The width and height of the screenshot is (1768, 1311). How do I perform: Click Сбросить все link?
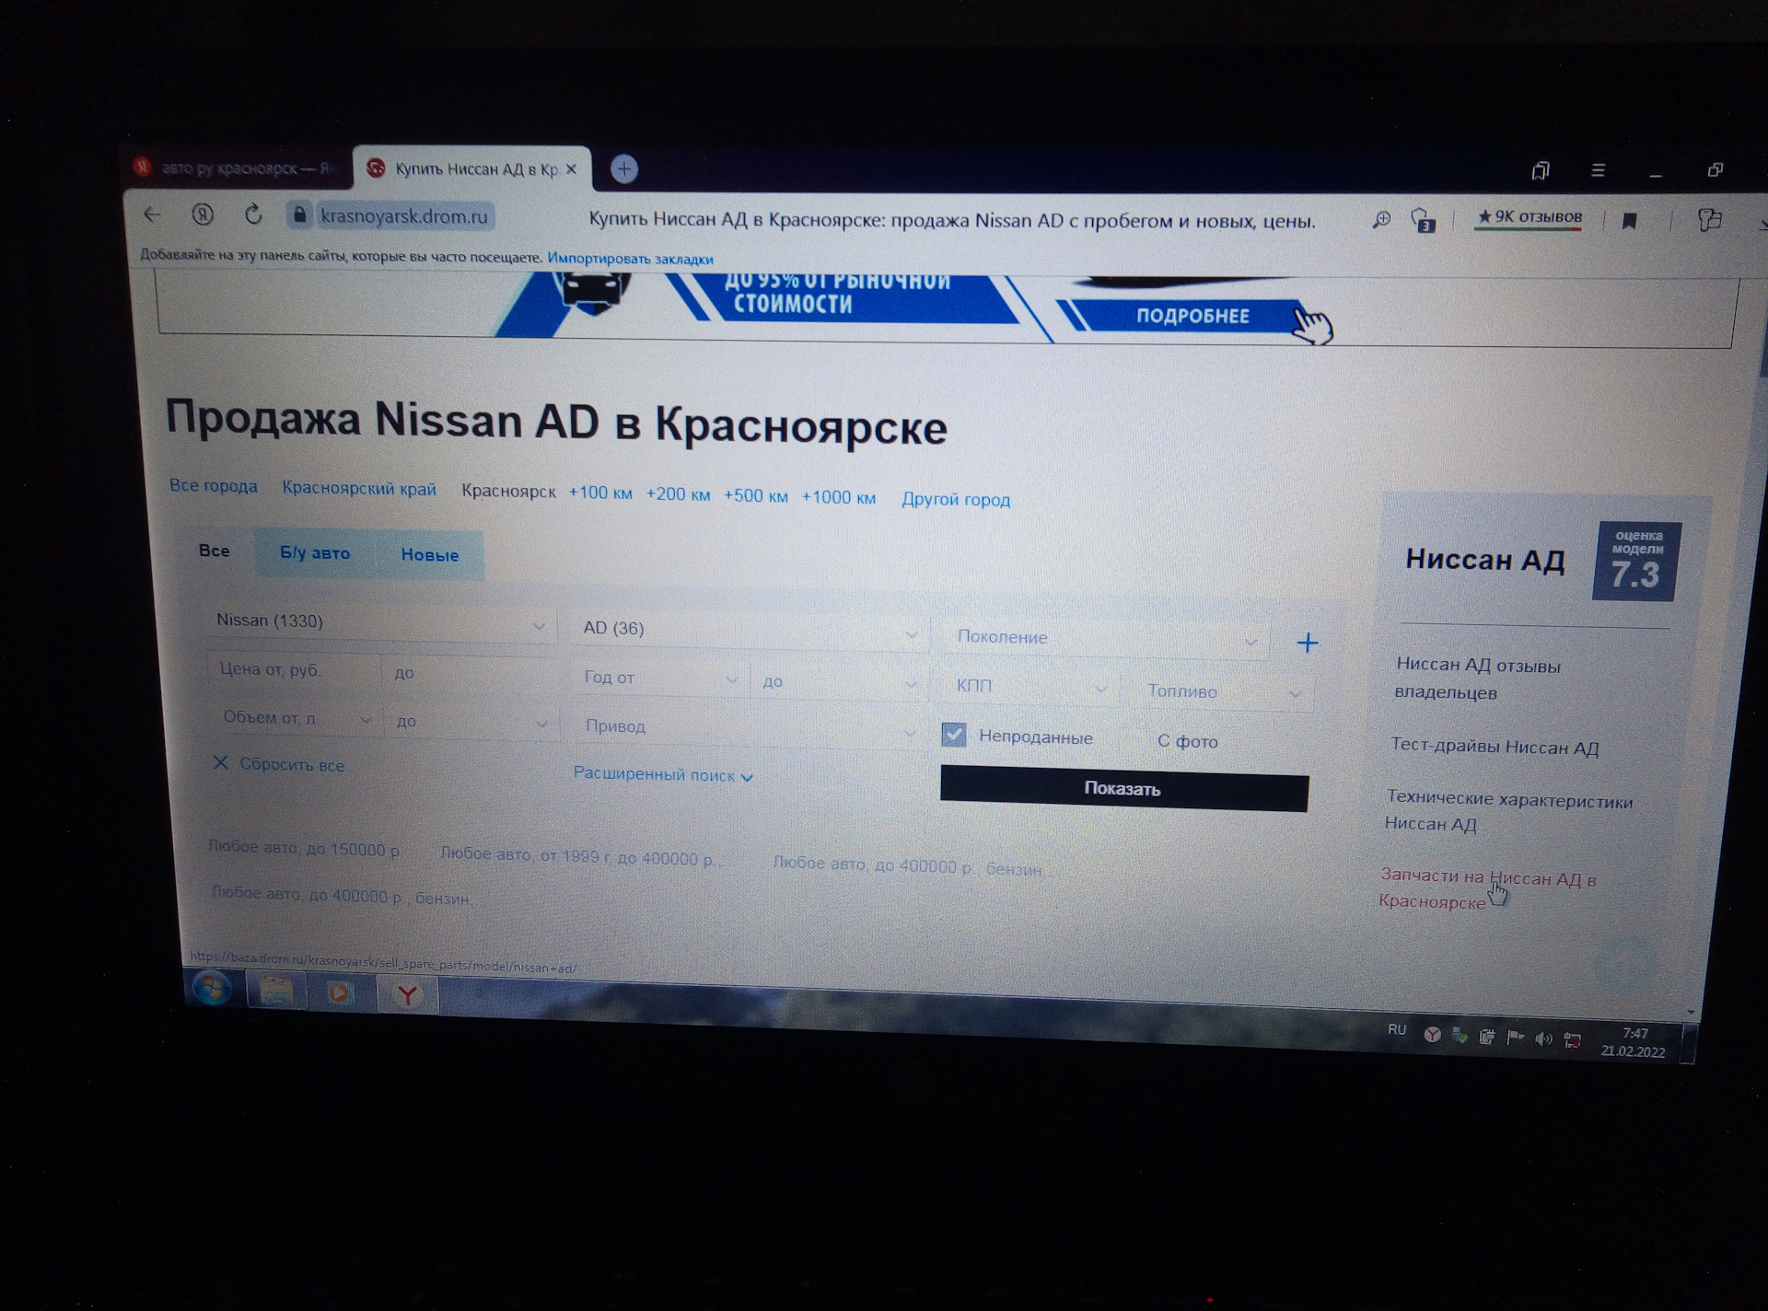[x=280, y=764]
